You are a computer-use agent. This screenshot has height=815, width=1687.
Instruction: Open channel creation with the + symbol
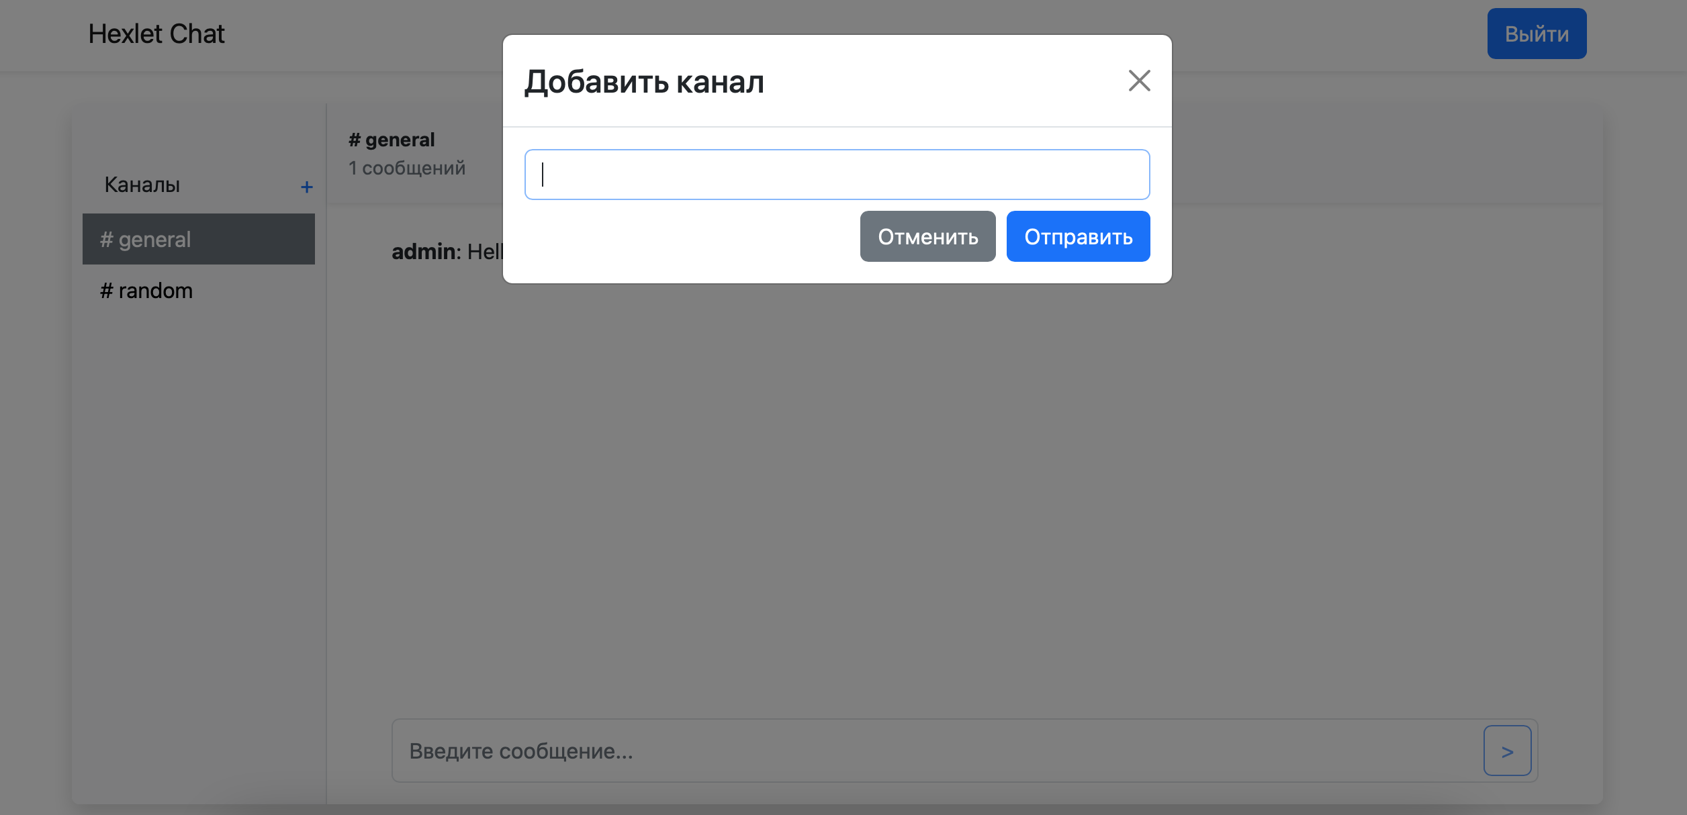click(307, 186)
